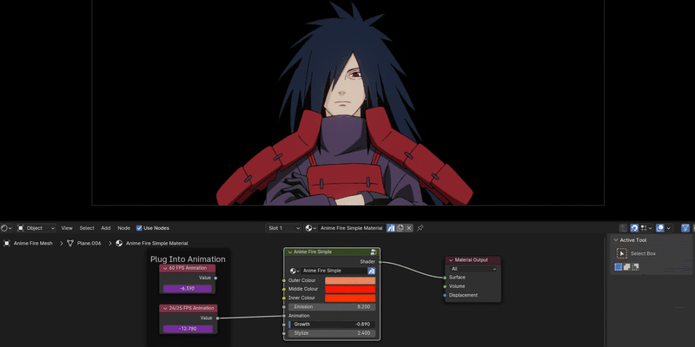
Task: Click the Select Box tool icon
Action: 622,253
